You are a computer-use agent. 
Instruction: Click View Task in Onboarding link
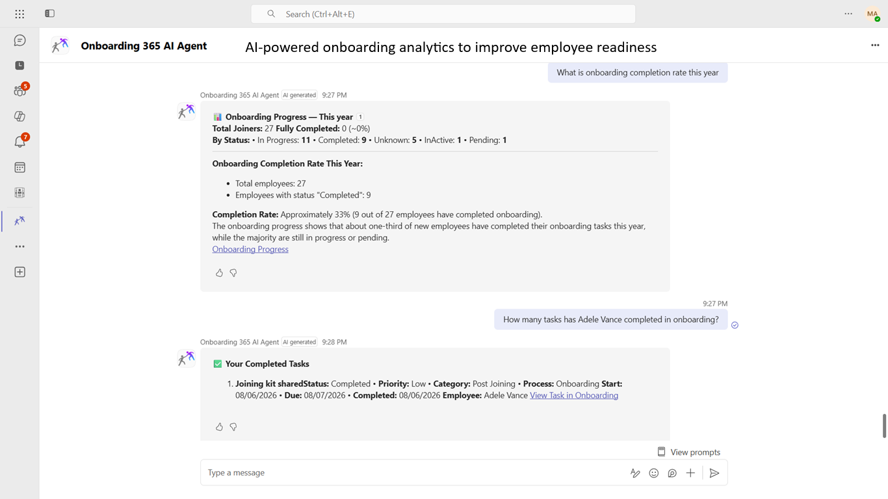574,395
